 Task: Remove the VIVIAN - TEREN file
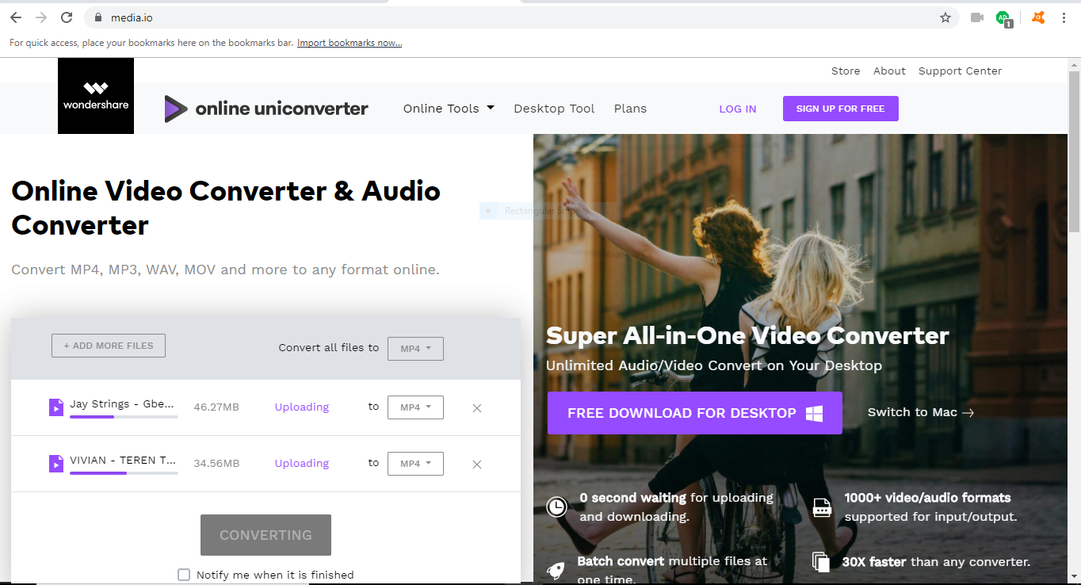(x=477, y=464)
